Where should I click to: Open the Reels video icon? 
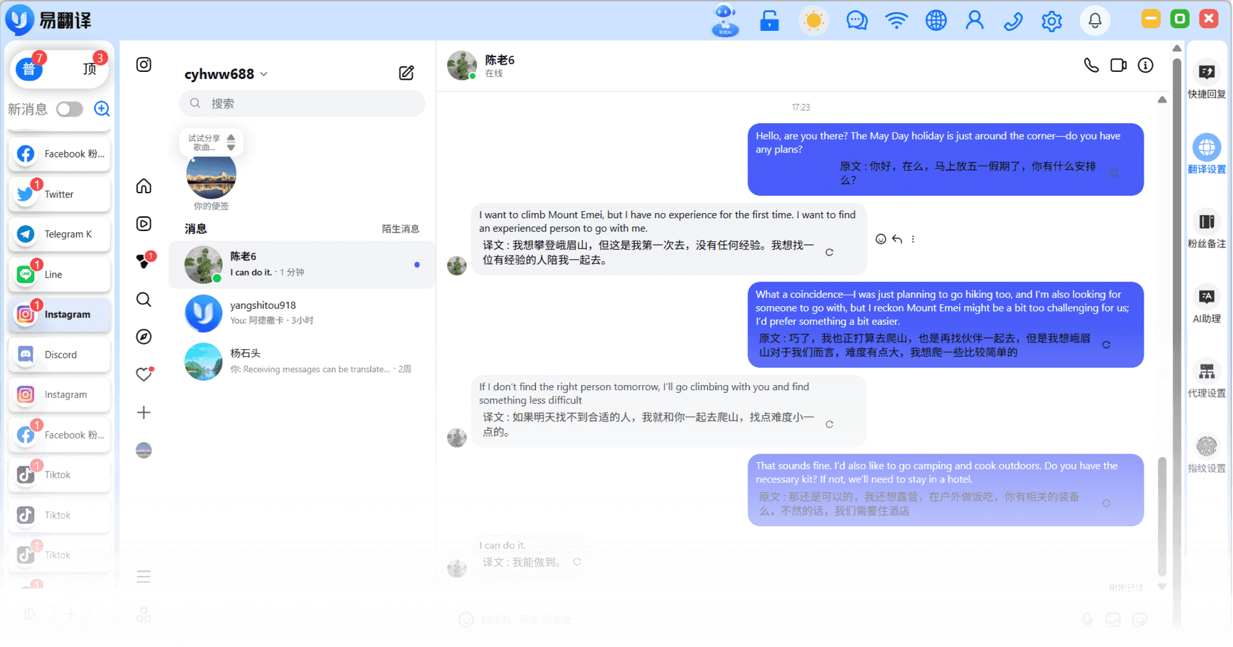(x=144, y=223)
